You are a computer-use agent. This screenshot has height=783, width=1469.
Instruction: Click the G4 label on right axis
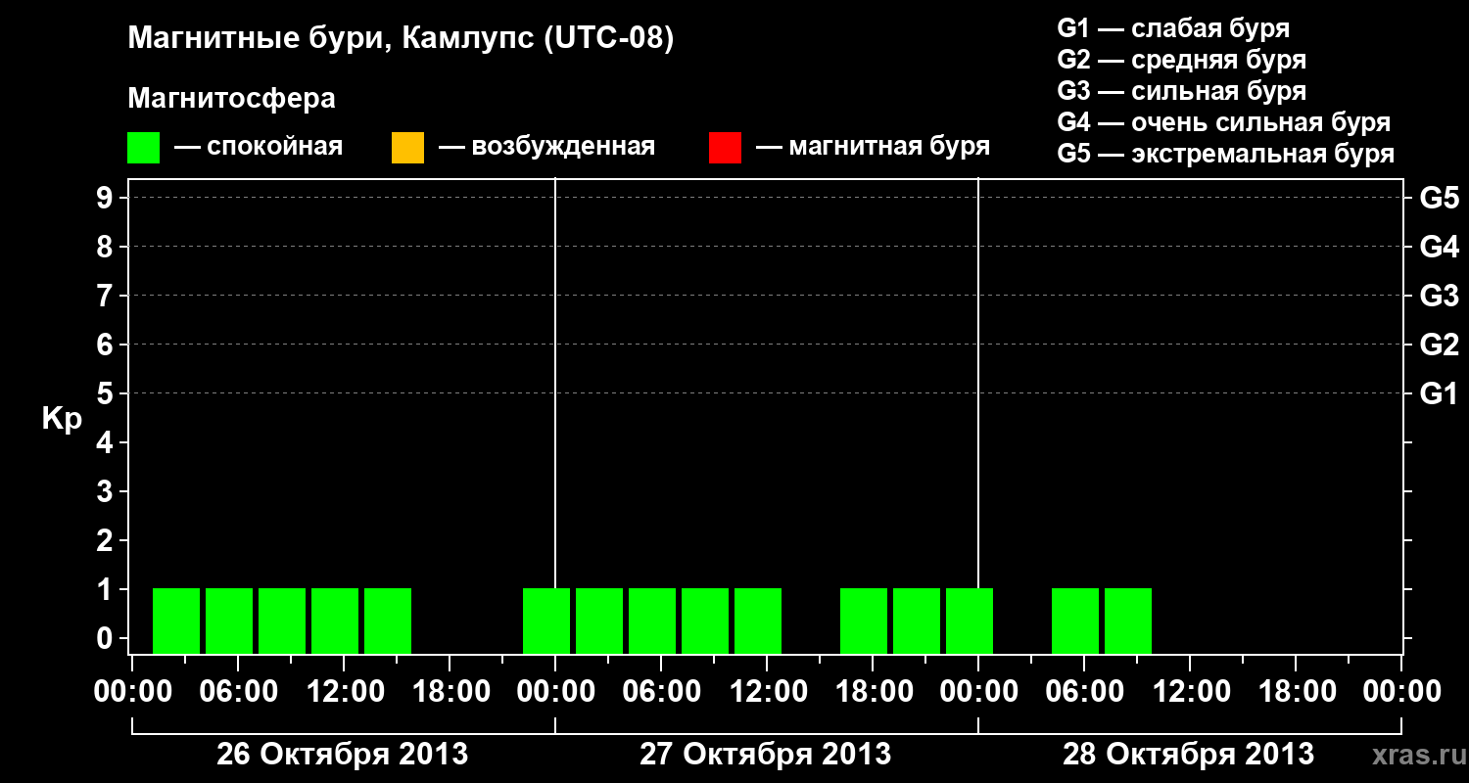click(x=1440, y=247)
